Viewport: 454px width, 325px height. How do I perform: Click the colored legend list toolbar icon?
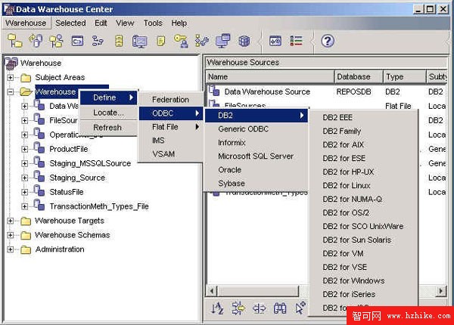296,41
